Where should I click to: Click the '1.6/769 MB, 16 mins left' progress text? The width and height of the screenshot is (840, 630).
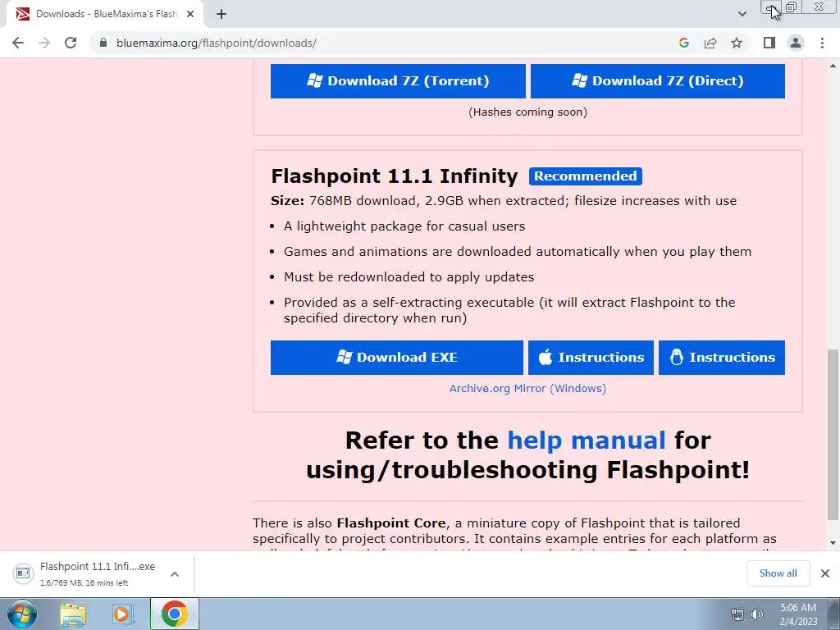[x=84, y=583]
